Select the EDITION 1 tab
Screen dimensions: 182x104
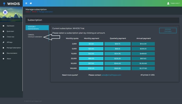tap(37, 28)
